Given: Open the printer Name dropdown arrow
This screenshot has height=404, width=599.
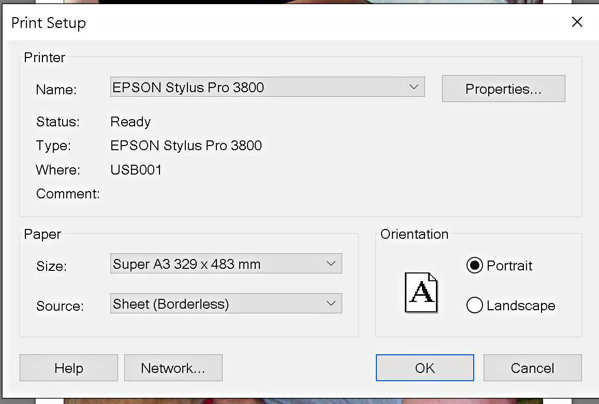Looking at the screenshot, I should pos(414,87).
